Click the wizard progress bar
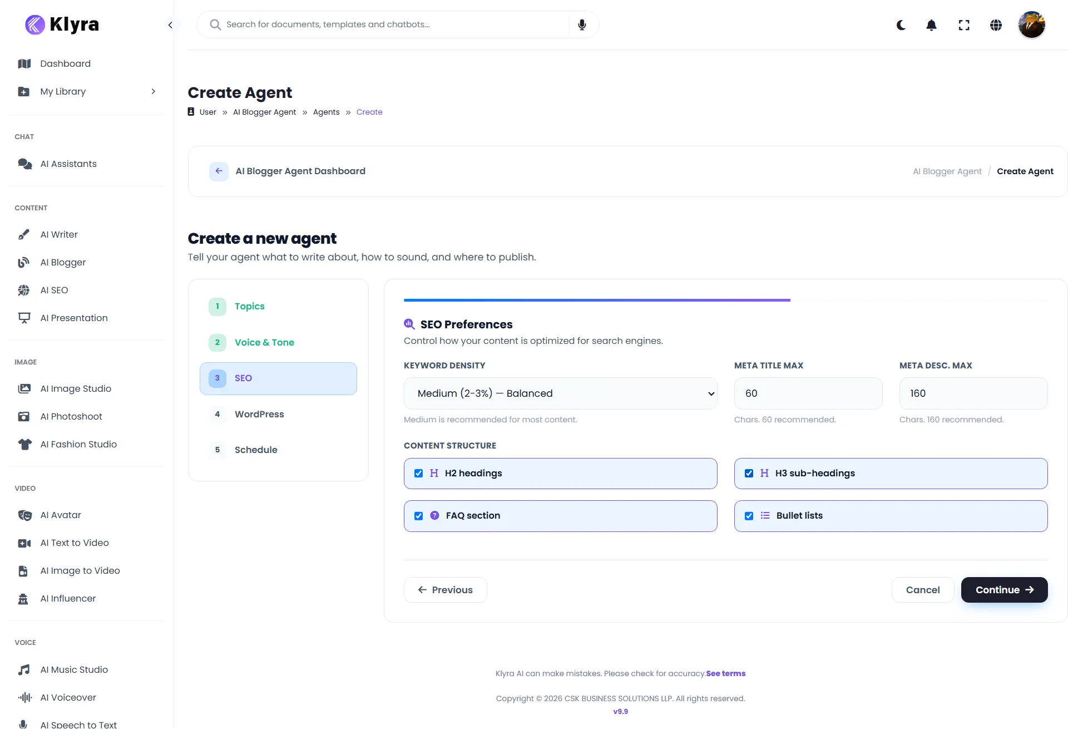 pos(725,301)
